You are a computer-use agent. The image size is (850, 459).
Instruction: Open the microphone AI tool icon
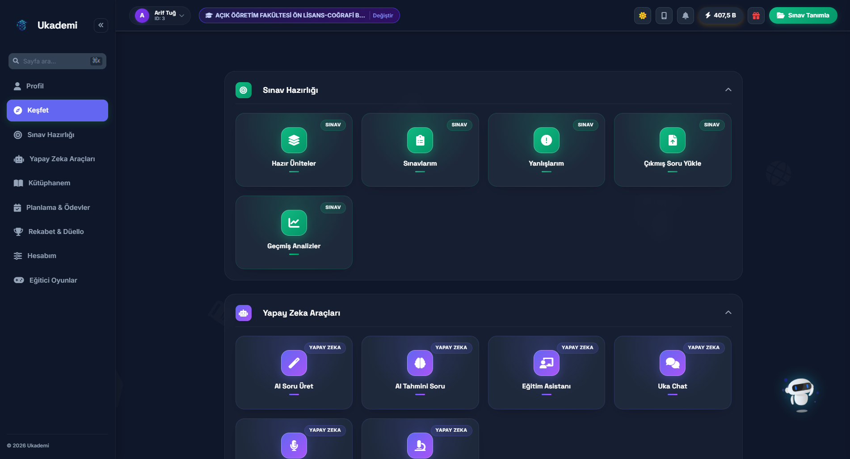click(294, 446)
